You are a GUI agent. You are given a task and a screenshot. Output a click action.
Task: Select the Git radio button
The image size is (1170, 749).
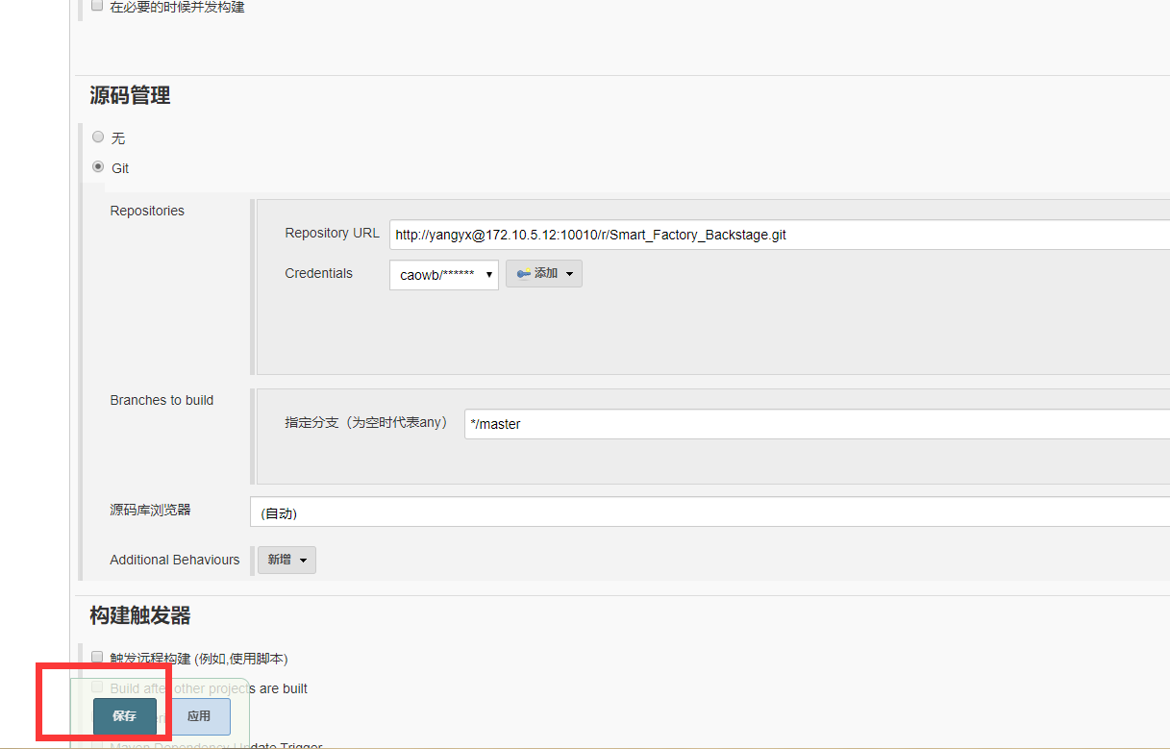[x=98, y=167]
